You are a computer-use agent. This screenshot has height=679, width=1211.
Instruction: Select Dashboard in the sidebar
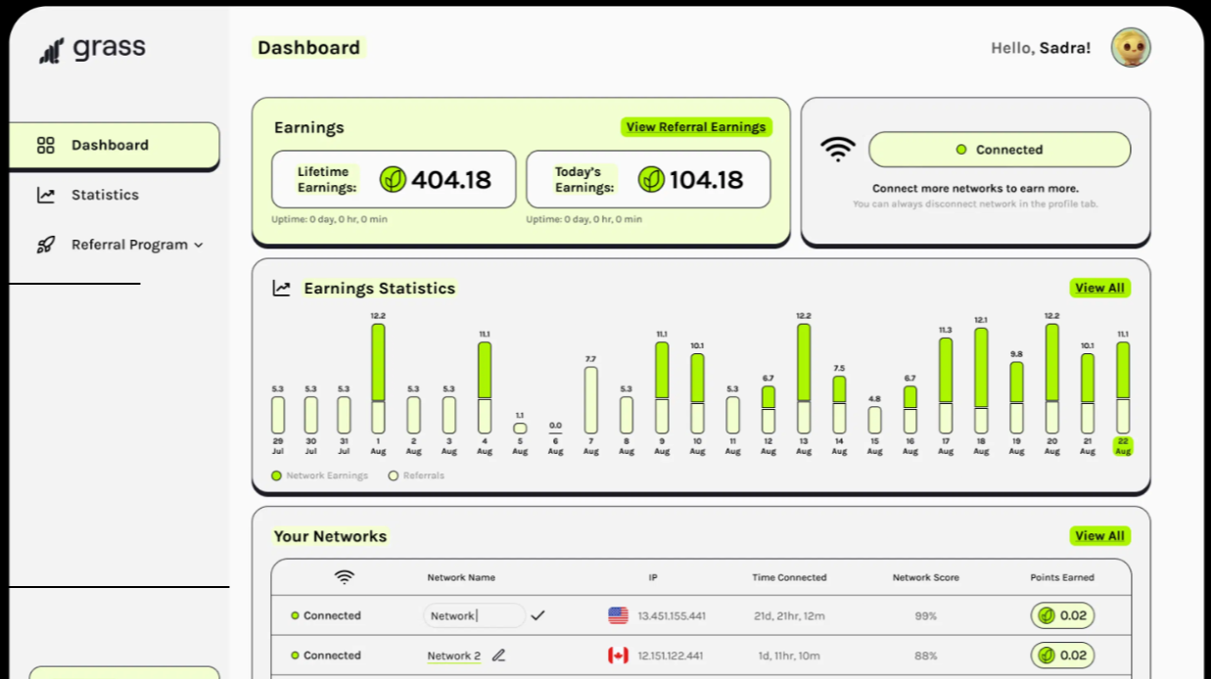[115, 146]
